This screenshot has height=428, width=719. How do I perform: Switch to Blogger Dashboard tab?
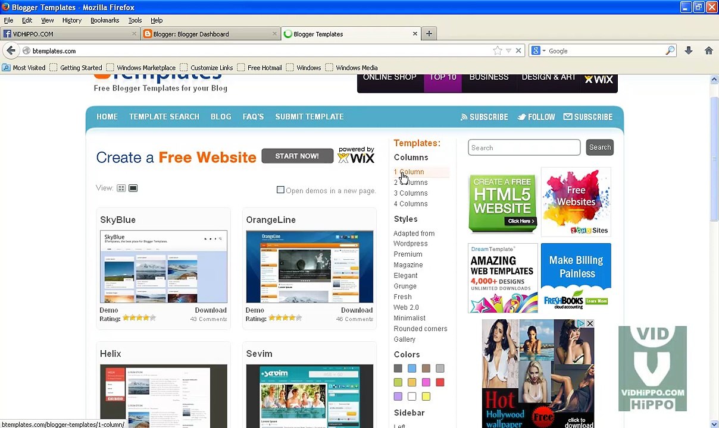pos(211,34)
